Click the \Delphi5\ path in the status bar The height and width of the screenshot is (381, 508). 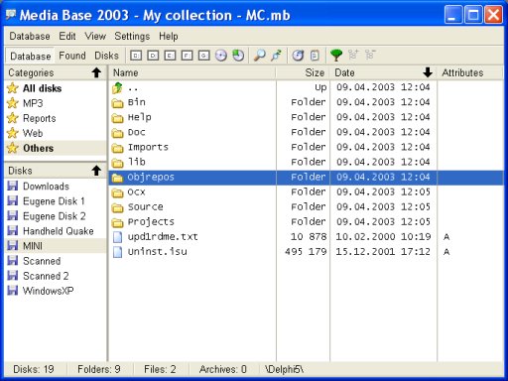click(x=285, y=369)
